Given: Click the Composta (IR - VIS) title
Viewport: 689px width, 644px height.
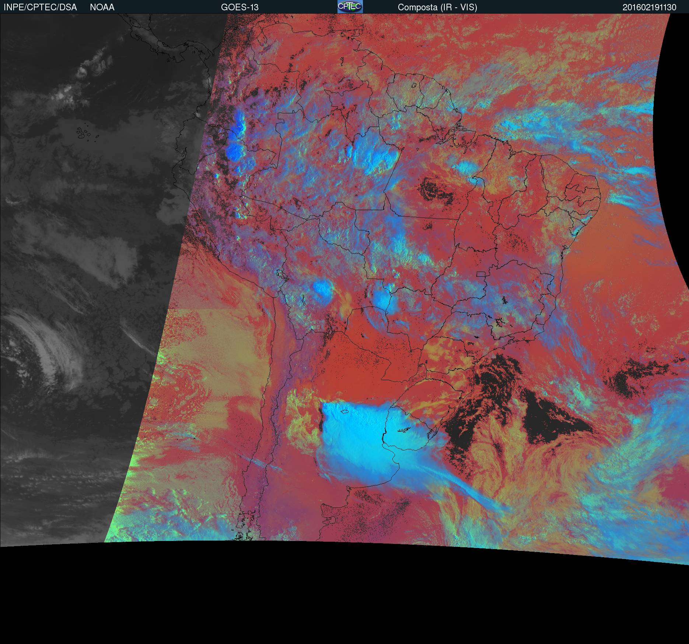Looking at the screenshot, I should 437,7.
